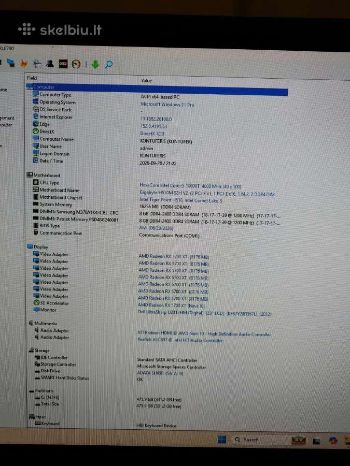Viewport: 350px width, 466px height.
Task: Open the HexaCore Intel Core i5-10600T link
Action: click(x=190, y=186)
